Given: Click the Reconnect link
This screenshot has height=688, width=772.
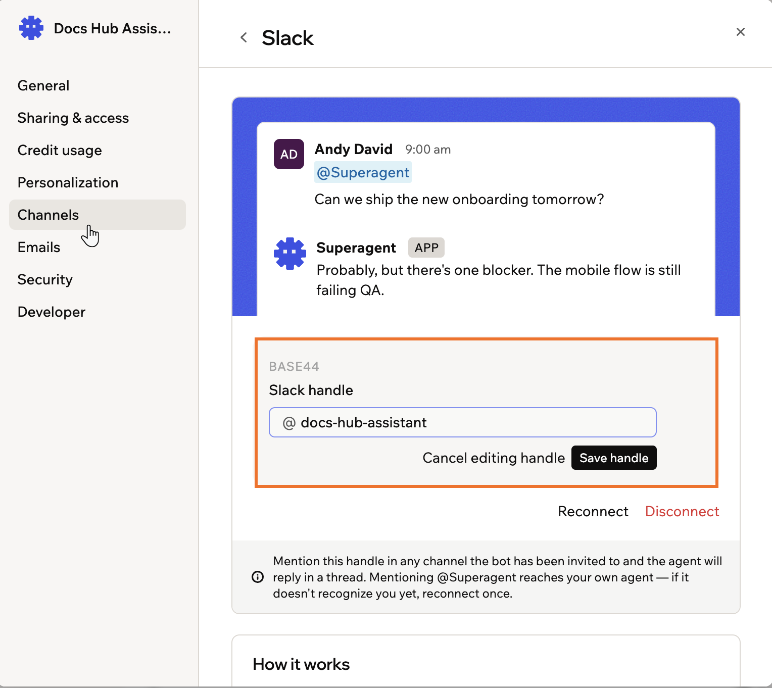Looking at the screenshot, I should pos(593,511).
